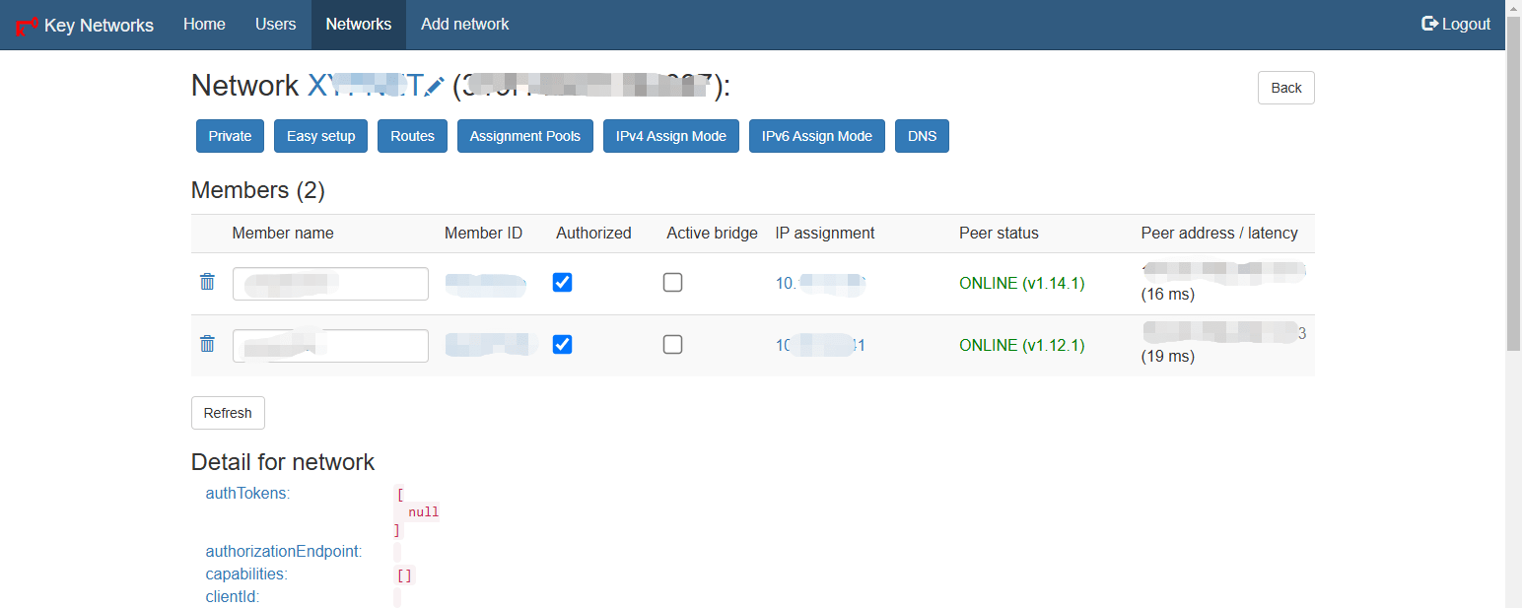Screen dimensions: 1522x608
Task: Open the IP assignment link of v1.14.1 member
Action: 820,284
